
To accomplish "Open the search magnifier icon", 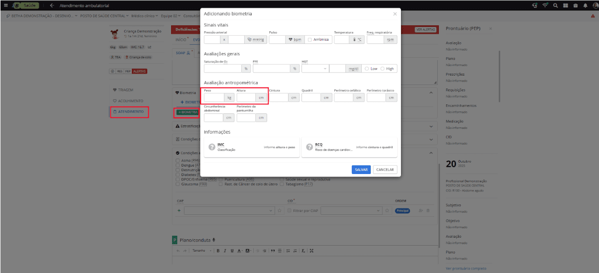I will click(x=555, y=5).
